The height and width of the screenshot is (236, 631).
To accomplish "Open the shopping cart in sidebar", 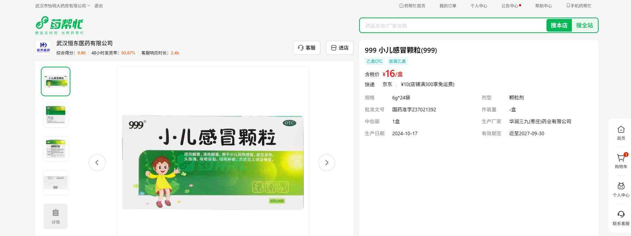I will [x=621, y=161].
